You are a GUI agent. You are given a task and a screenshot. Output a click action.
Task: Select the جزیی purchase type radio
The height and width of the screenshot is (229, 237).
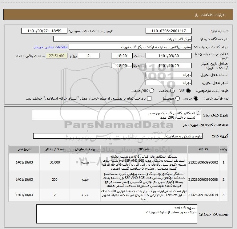tap(195, 98)
